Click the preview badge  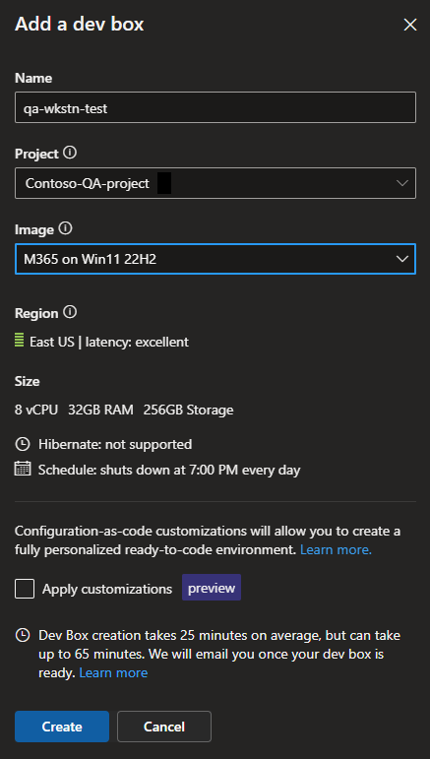(x=212, y=588)
